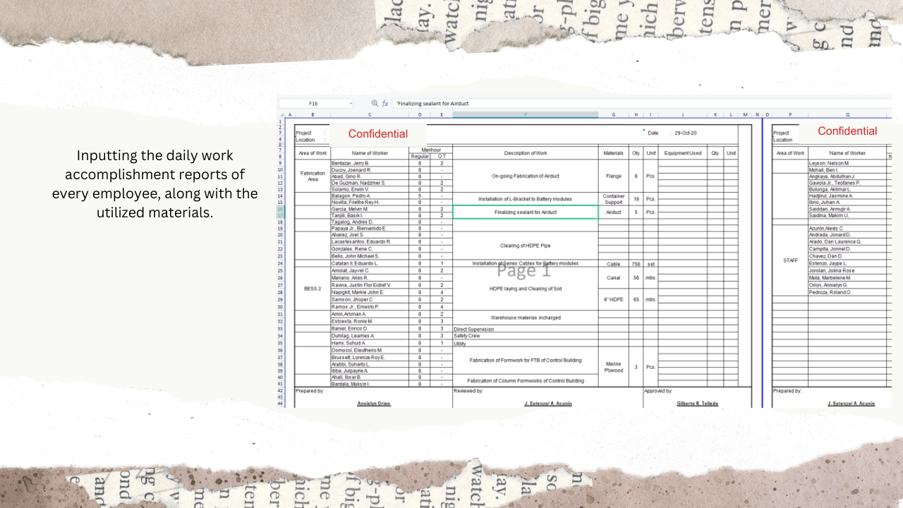Select the '6" HDPE' materials cell
This screenshot has height=508, width=903.
click(x=614, y=299)
